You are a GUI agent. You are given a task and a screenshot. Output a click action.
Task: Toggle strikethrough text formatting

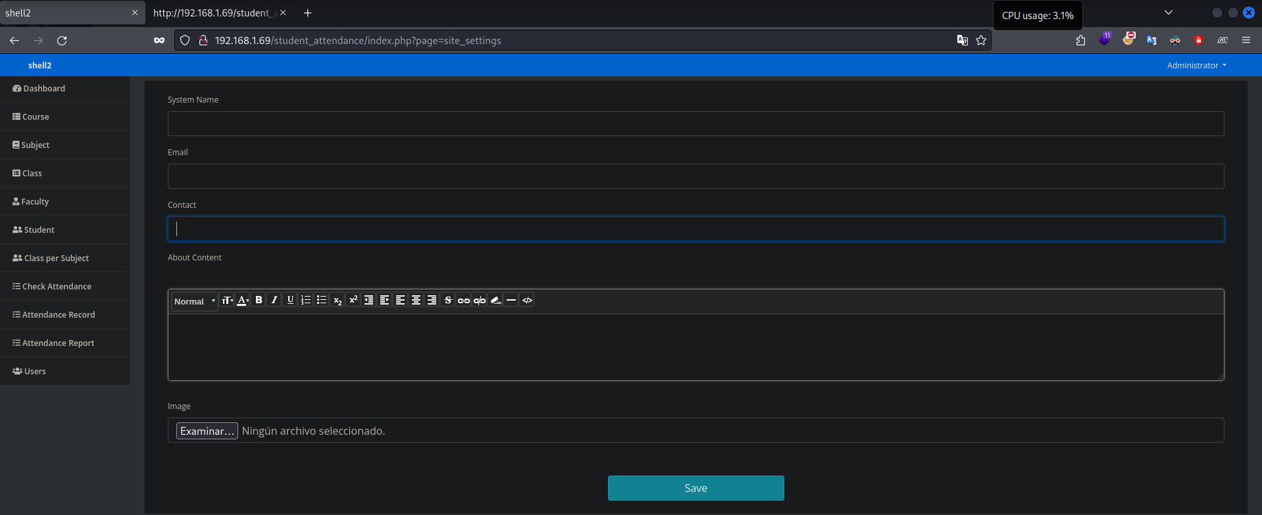pos(448,300)
